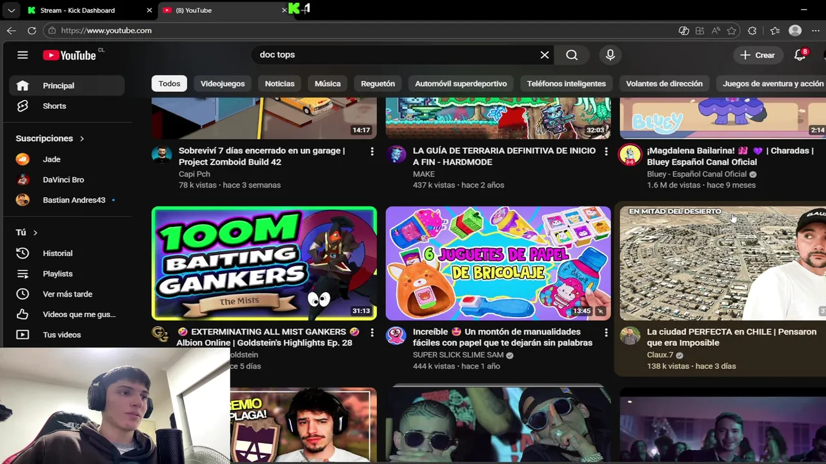
Task: Select the Videojuegos filter chip
Action: pos(223,84)
